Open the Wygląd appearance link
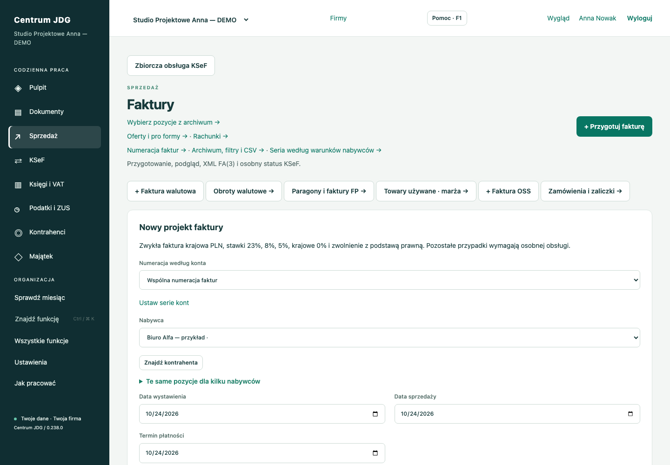 pos(558,18)
